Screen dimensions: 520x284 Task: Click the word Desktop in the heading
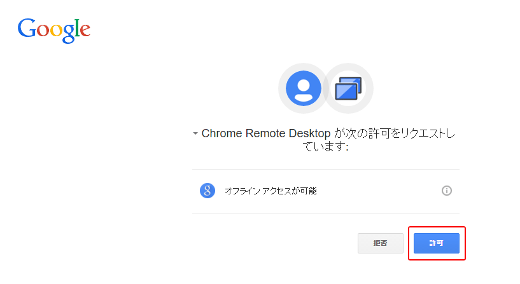[309, 133]
